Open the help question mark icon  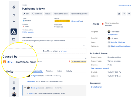(14, 88)
